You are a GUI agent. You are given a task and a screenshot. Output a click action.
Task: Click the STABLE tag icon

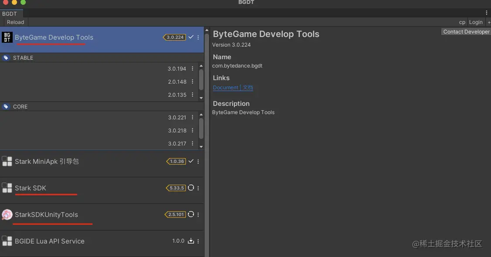(6, 58)
